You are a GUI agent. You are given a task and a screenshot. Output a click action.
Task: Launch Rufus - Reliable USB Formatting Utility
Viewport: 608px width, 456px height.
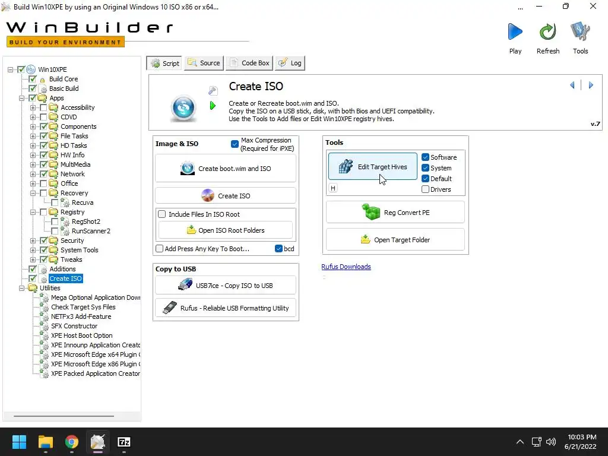(x=225, y=308)
